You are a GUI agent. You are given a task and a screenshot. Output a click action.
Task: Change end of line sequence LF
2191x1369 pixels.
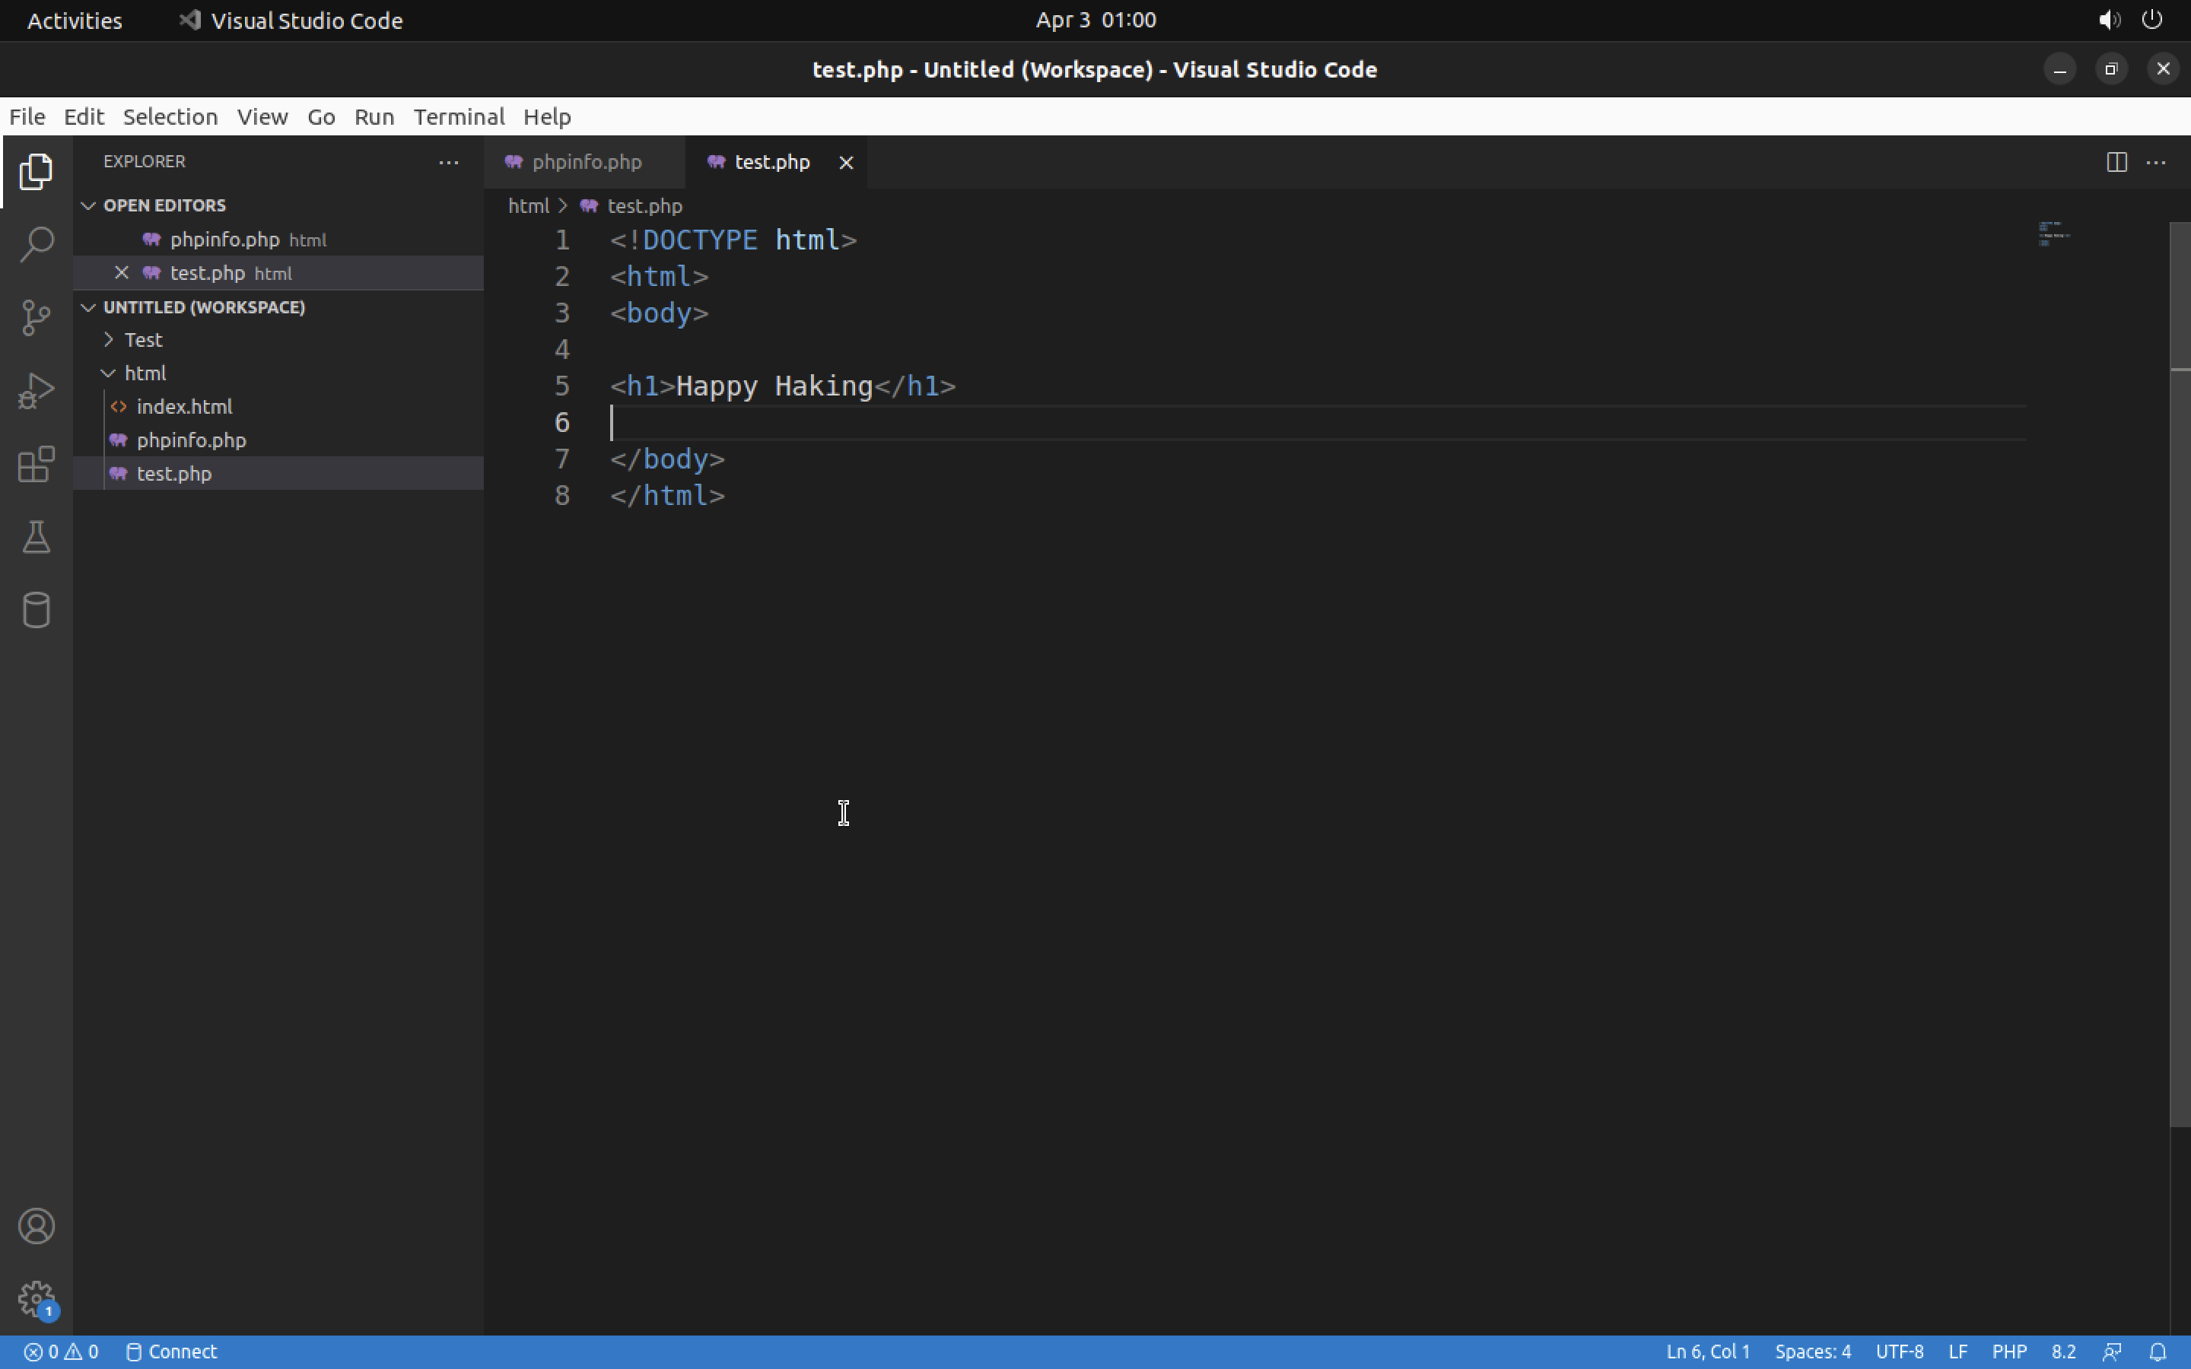[x=1957, y=1352]
